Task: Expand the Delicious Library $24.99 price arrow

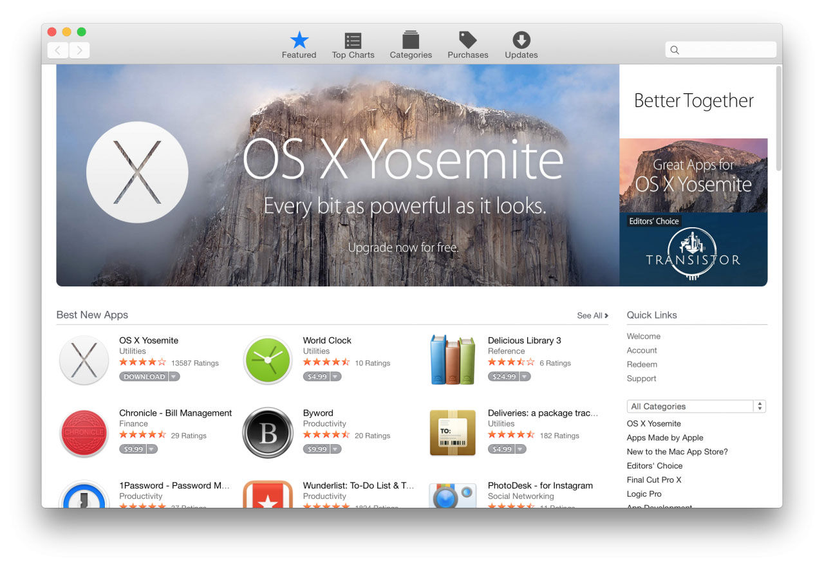Action: (525, 376)
